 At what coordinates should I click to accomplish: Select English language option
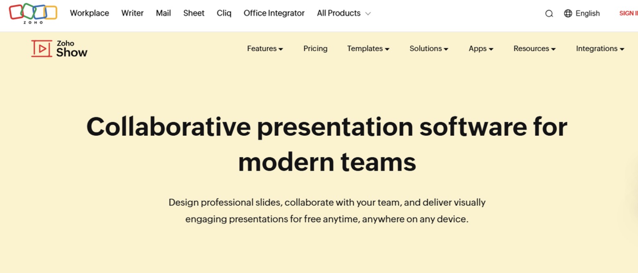point(587,13)
